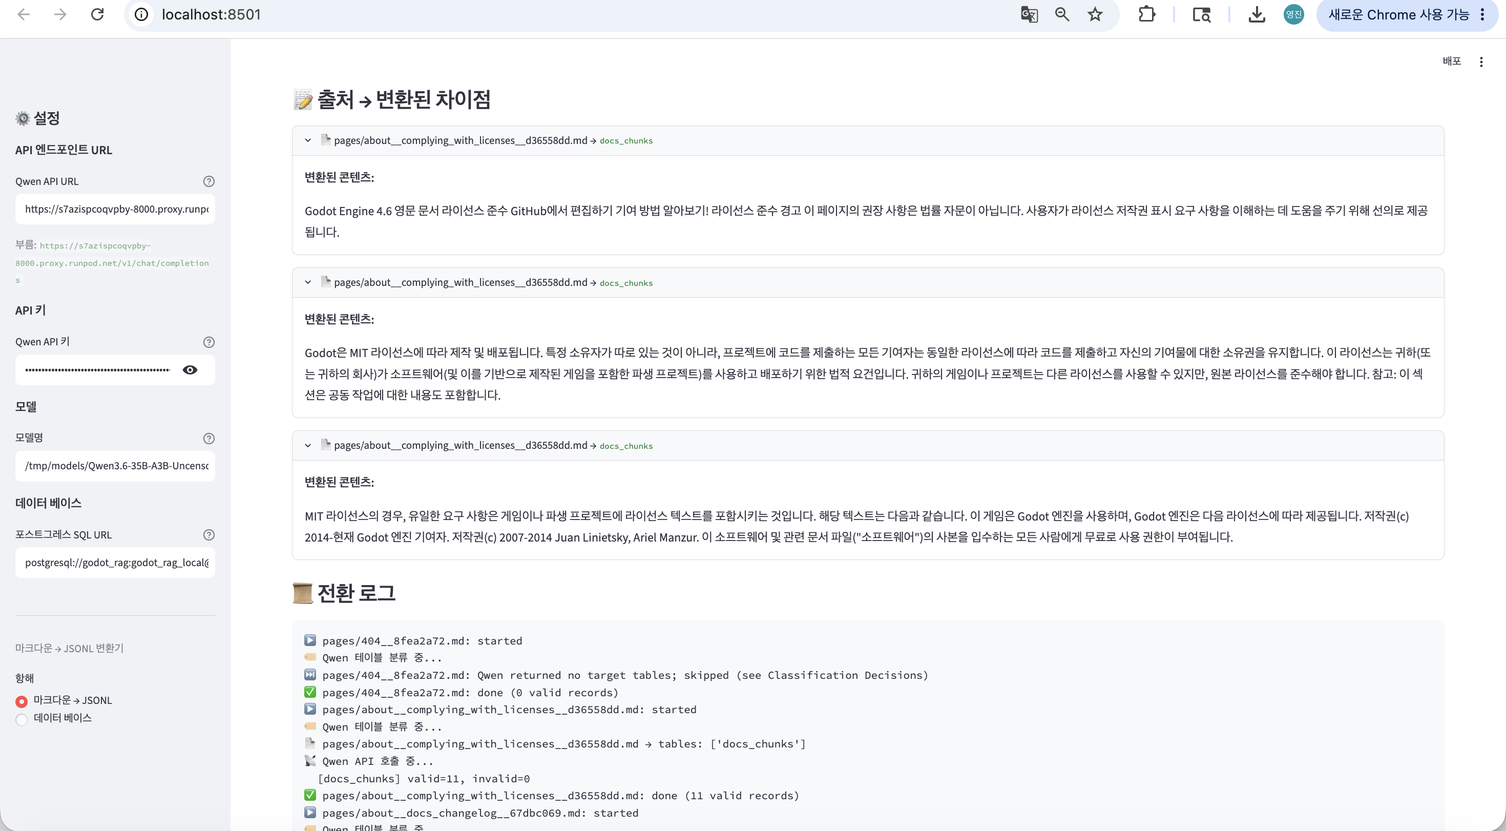This screenshot has width=1506, height=831.
Task: Show help for 포스트그레스 SQL URL
Action: (x=208, y=534)
